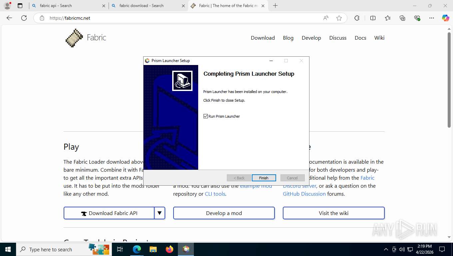Add this page to favorites star icon
453x256 pixels.
[x=339, y=18]
